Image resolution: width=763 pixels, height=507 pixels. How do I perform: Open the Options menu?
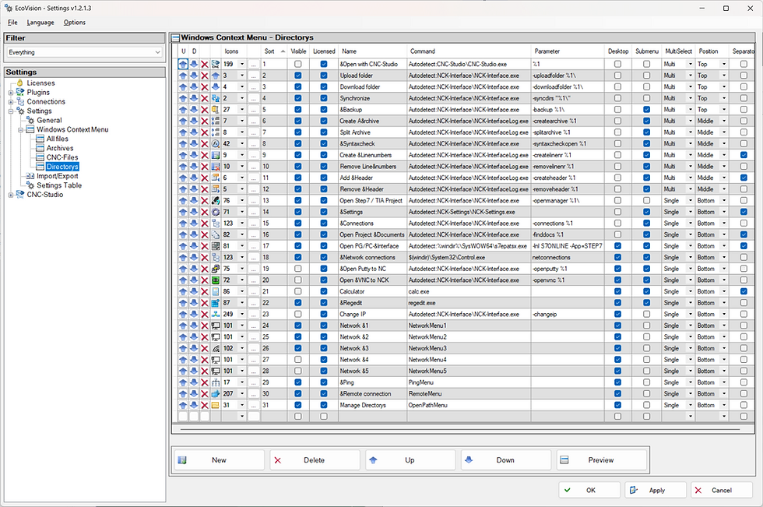[x=74, y=22]
